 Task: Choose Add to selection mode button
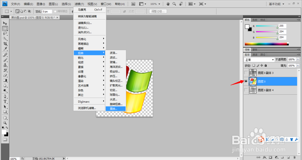pyautogui.click(x=21, y=11)
